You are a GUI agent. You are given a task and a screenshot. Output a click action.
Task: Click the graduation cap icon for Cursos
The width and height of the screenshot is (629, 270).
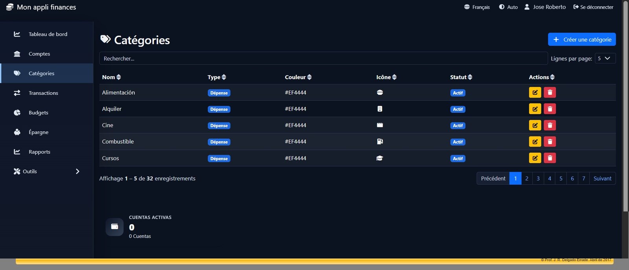[380, 158]
